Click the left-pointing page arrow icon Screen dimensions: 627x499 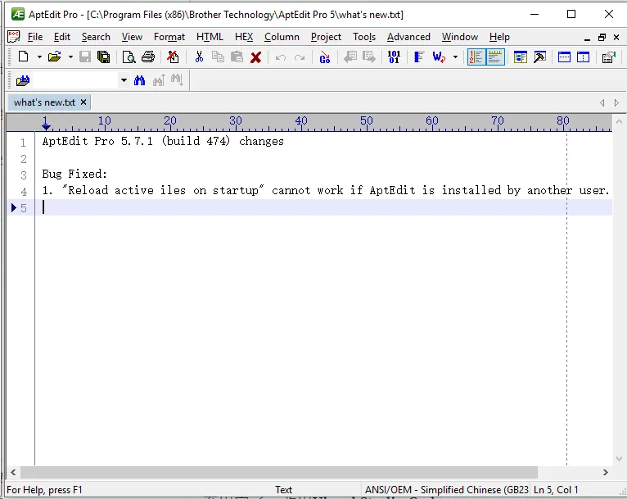coord(350,57)
